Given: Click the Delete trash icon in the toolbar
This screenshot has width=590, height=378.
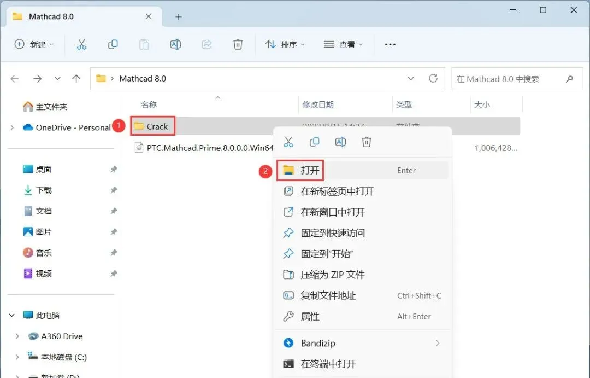Looking at the screenshot, I should pos(238,44).
